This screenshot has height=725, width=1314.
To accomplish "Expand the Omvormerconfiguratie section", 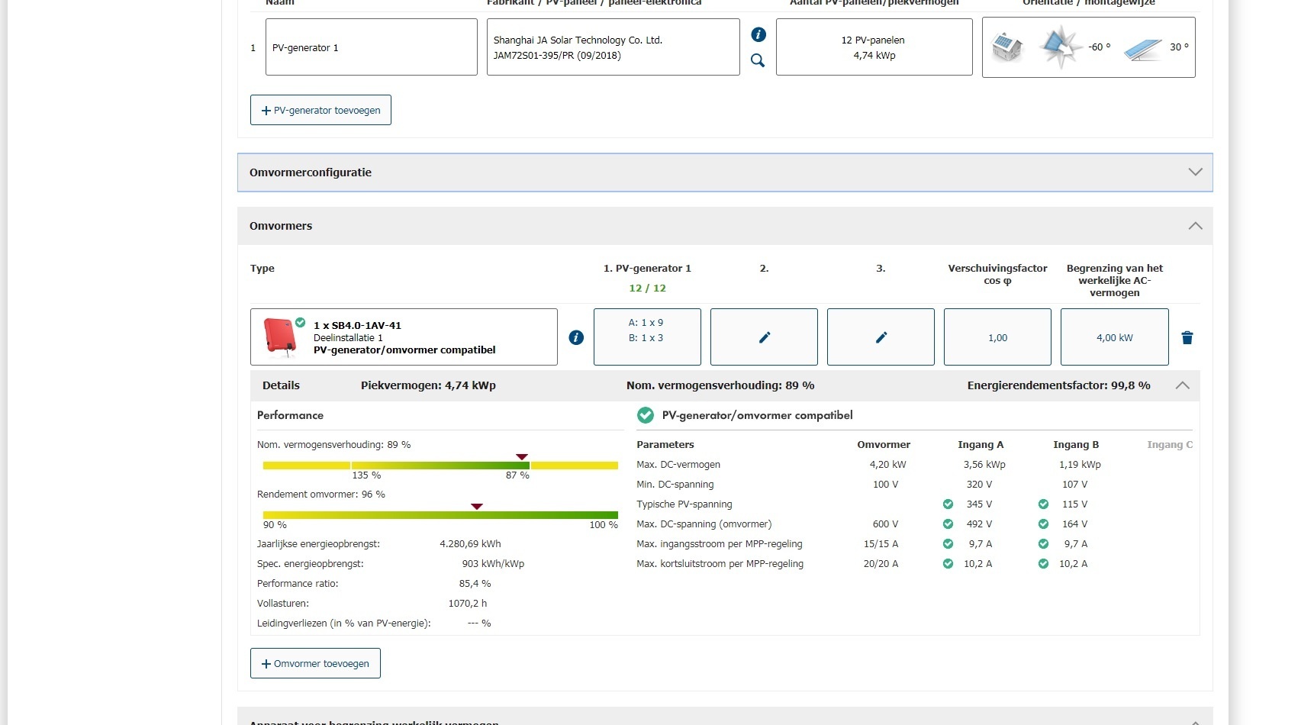I will tap(1195, 172).
